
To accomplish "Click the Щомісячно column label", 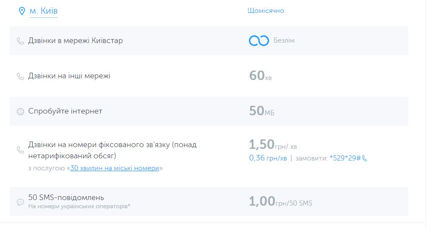I will tap(266, 11).
